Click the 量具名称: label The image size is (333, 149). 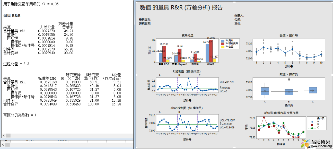tap(145, 20)
